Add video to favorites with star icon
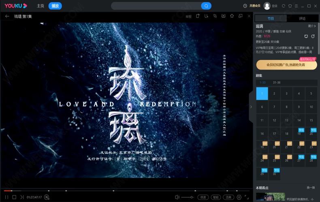320x202 pixels. point(232,16)
